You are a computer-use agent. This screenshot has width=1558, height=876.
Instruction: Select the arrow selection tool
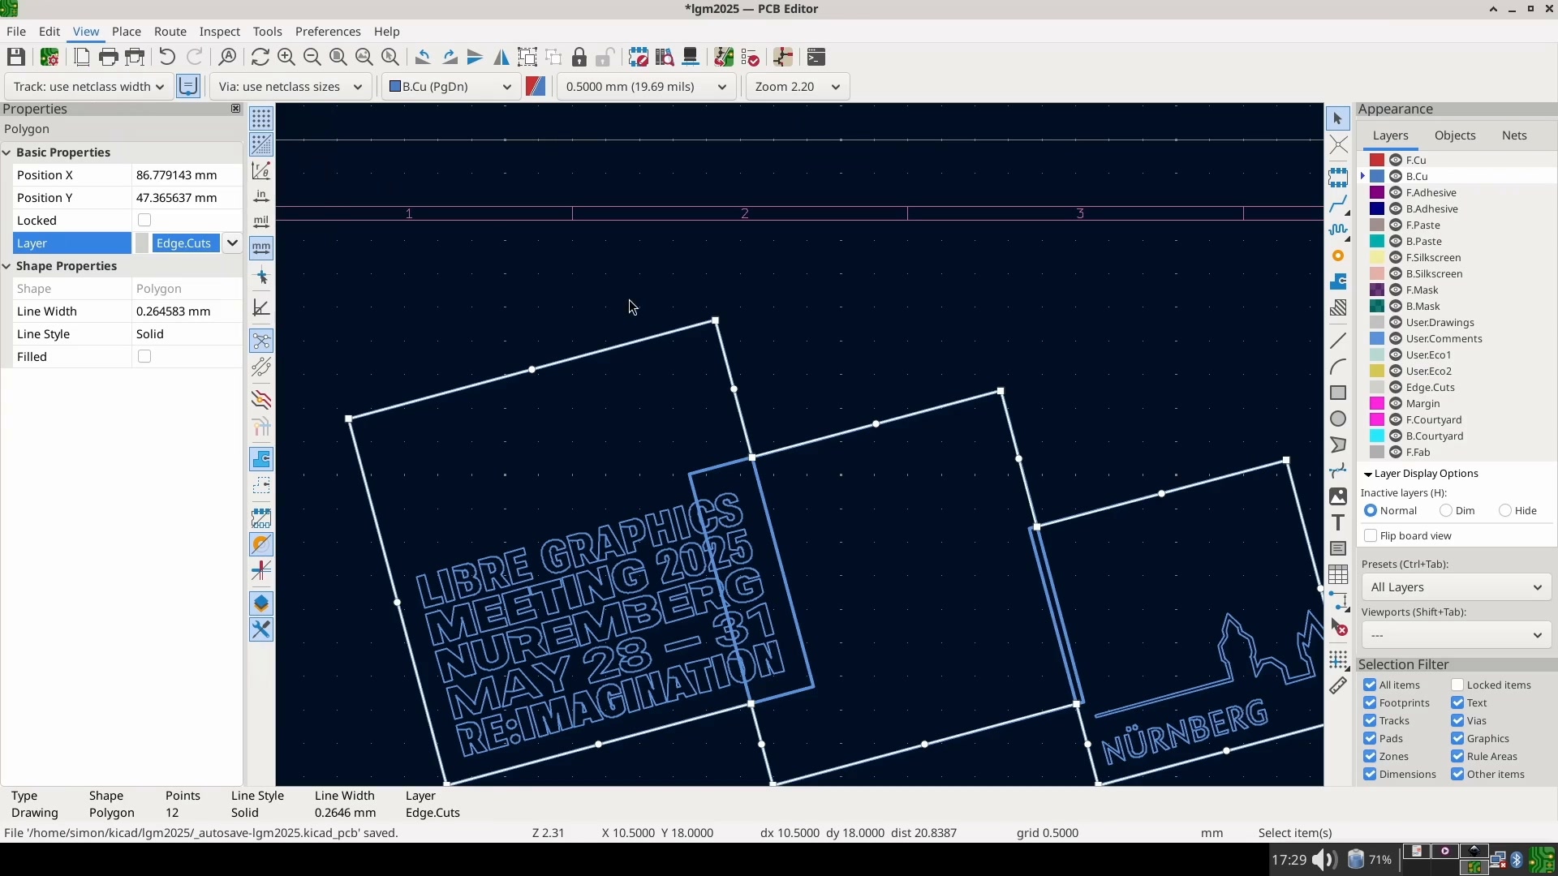pyautogui.click(x=1338, y=118)
